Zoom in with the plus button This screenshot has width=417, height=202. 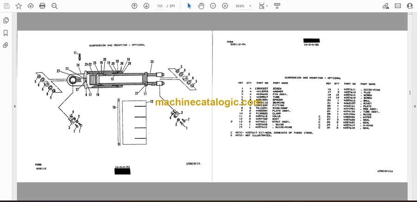point(225,6)
